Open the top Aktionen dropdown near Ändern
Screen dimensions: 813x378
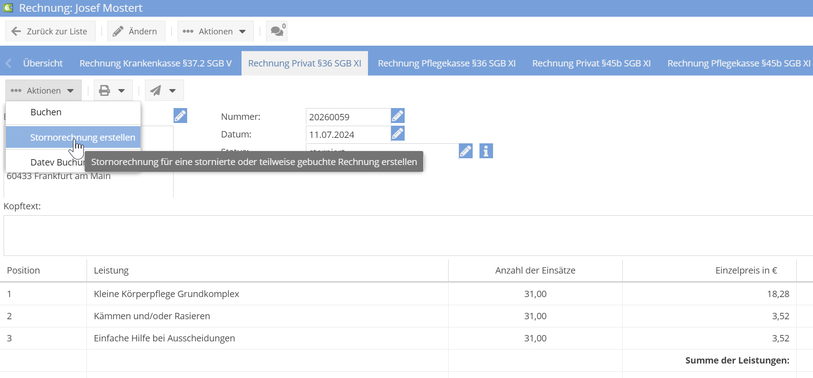(x=215, y=31)
